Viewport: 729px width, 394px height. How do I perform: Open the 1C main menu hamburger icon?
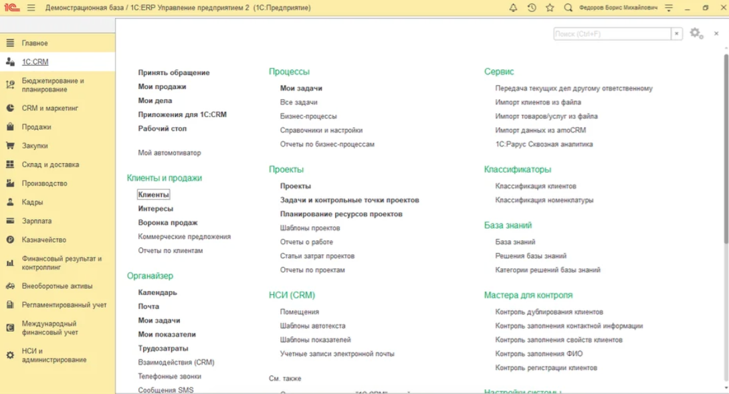tap(31, 7)
